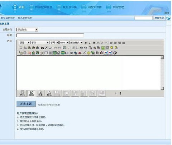Image resolution: width=172 pixels, height=145 pixels.
Task: Click the 搜索主题 search button
Action: tap(159, 18)
